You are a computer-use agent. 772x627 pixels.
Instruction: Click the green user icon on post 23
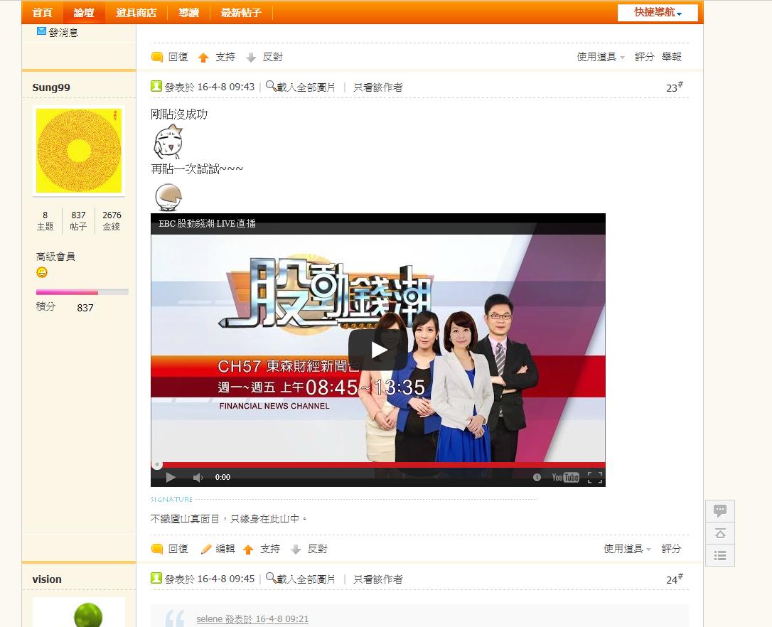(x=156, y=86)
